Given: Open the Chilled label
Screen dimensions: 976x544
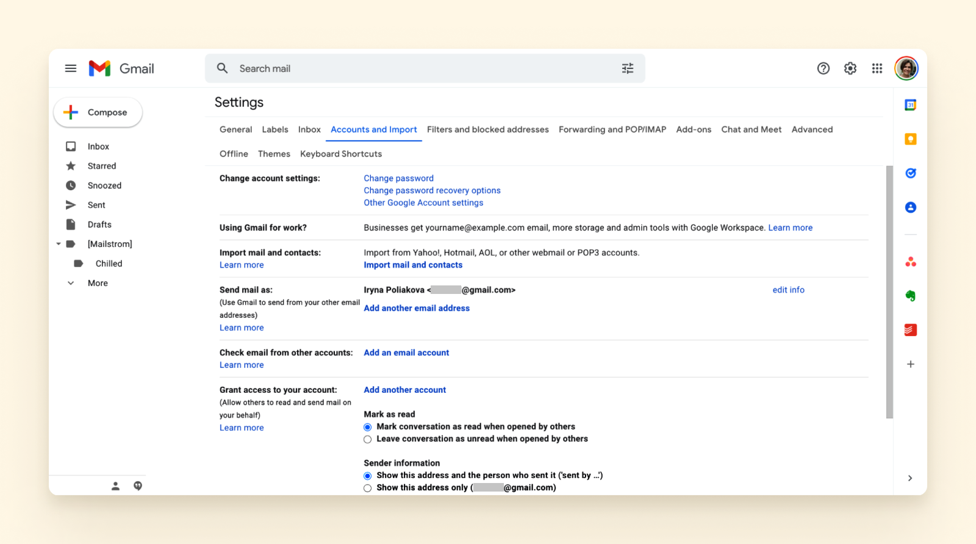Looking at the screenshot, I should tap(109, 263).
